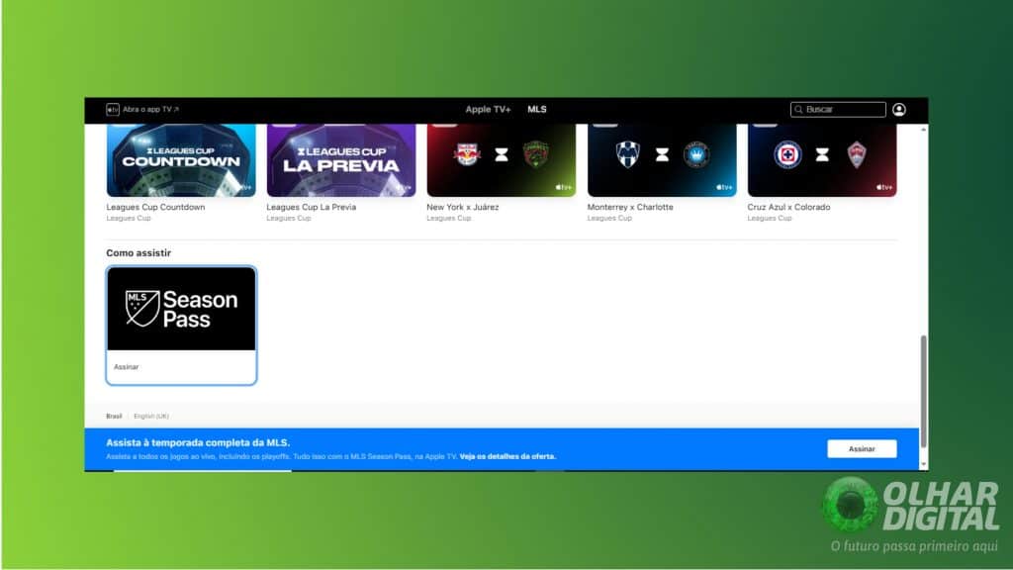Click the tv+ badge on Cruz Azul x Colorado
This screenshot has height=570, width=1013.
pos(882,185)
